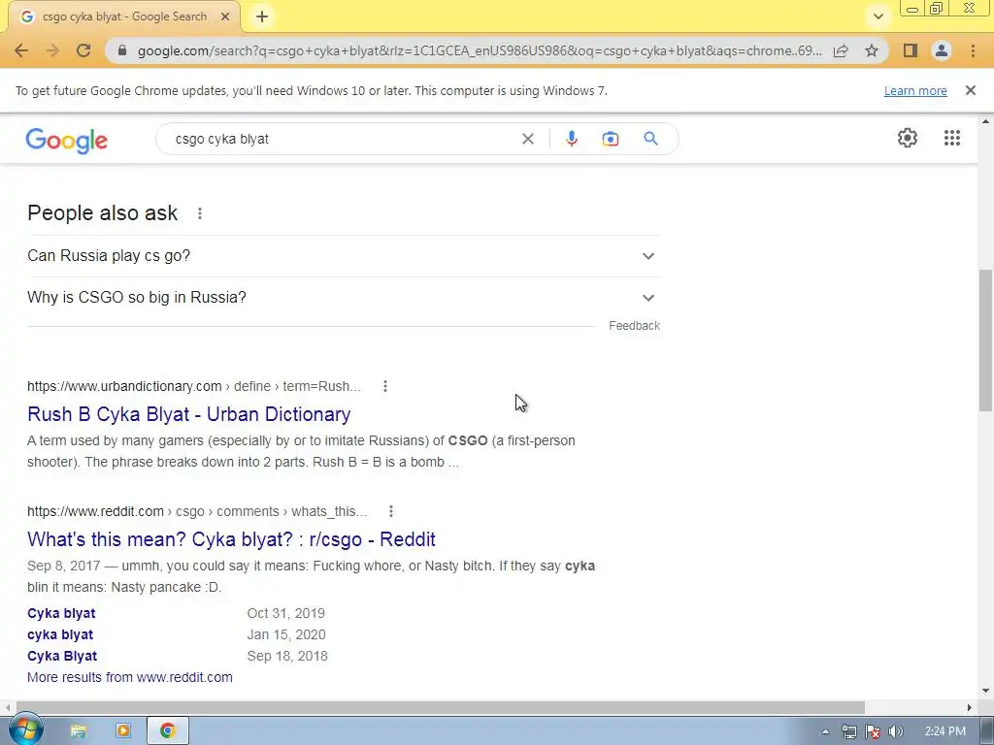Viewport: 994px width, 745px height.
Task: Show hidden system tray icons
Action: (825, 731)
